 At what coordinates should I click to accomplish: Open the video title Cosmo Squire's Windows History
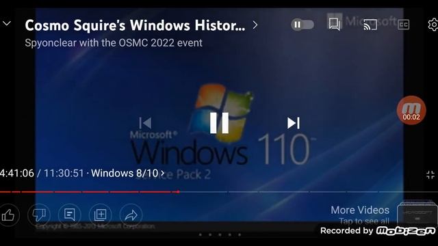[135, 25]
